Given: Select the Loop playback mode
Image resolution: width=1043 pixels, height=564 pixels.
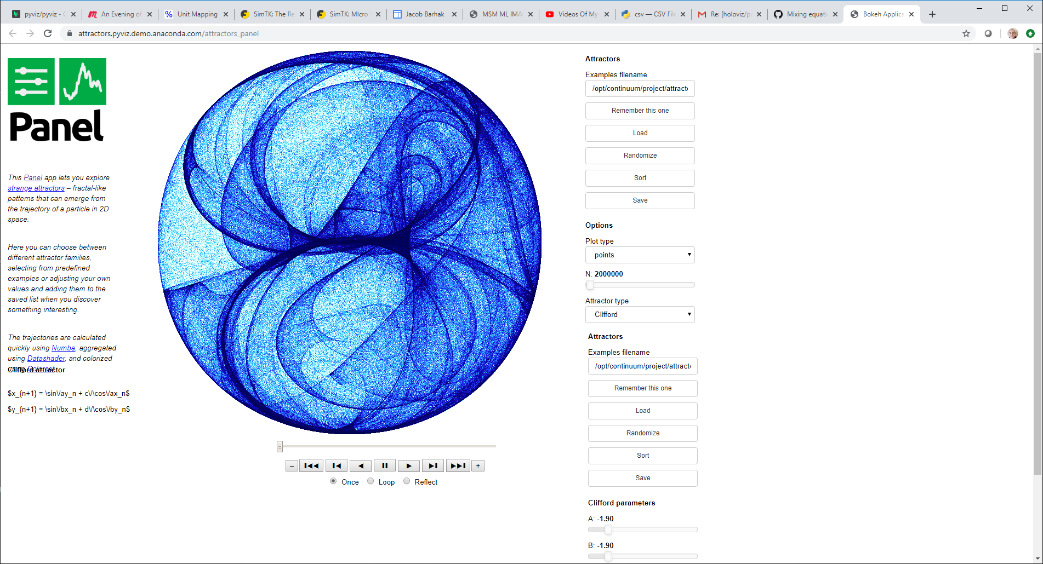Looking at the screenshot, I should coord(371,481).
